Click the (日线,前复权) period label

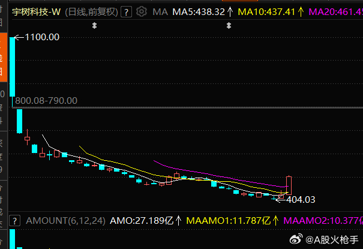coord(91,12)
